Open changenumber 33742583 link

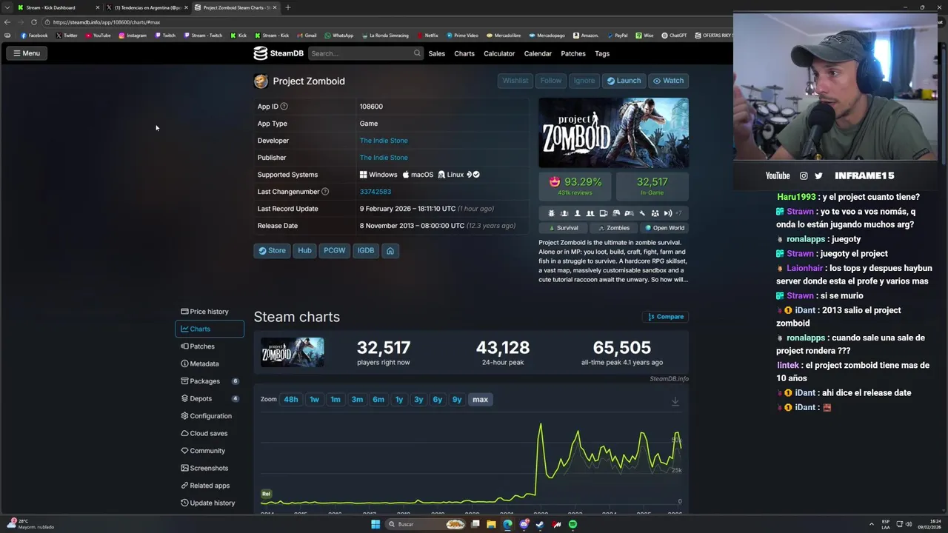(x=375, y=192)
